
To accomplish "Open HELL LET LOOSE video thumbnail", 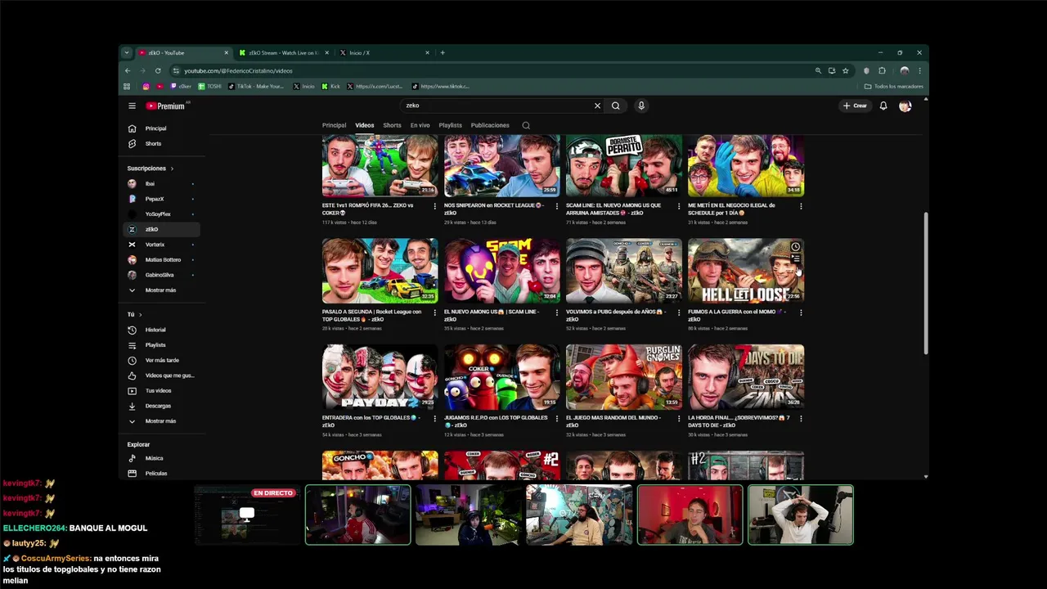I will click(746, 271).
